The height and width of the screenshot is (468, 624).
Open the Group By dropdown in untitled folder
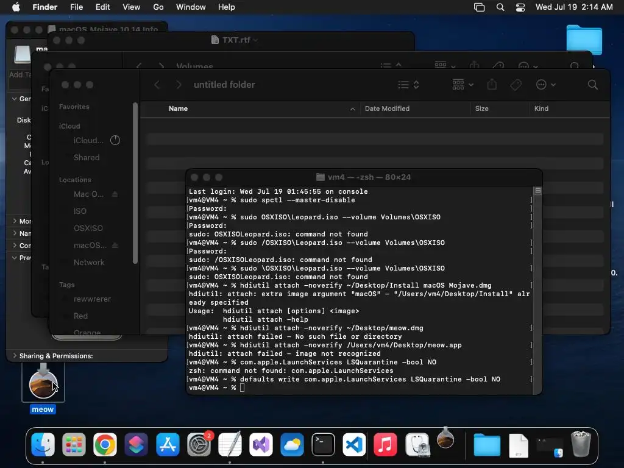(x=463, y=85)
